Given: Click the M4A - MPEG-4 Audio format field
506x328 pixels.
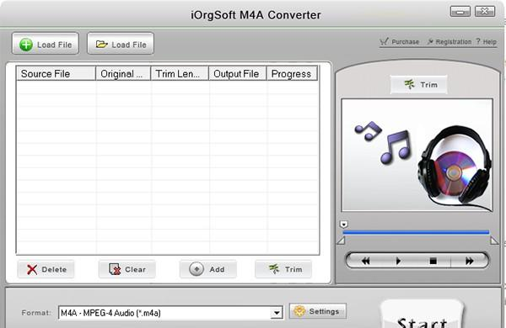Looking at the screenshot, I should (x=170, y=313).
